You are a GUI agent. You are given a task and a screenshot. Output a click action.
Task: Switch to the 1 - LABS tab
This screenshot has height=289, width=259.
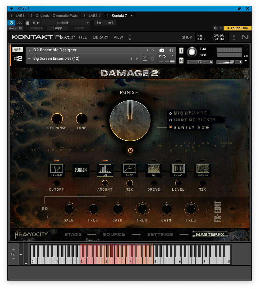(17, 16)
